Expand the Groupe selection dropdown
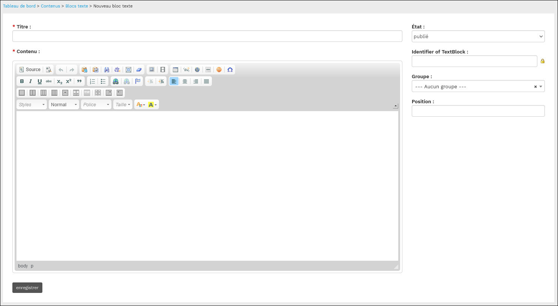 [x=478, y=86]
